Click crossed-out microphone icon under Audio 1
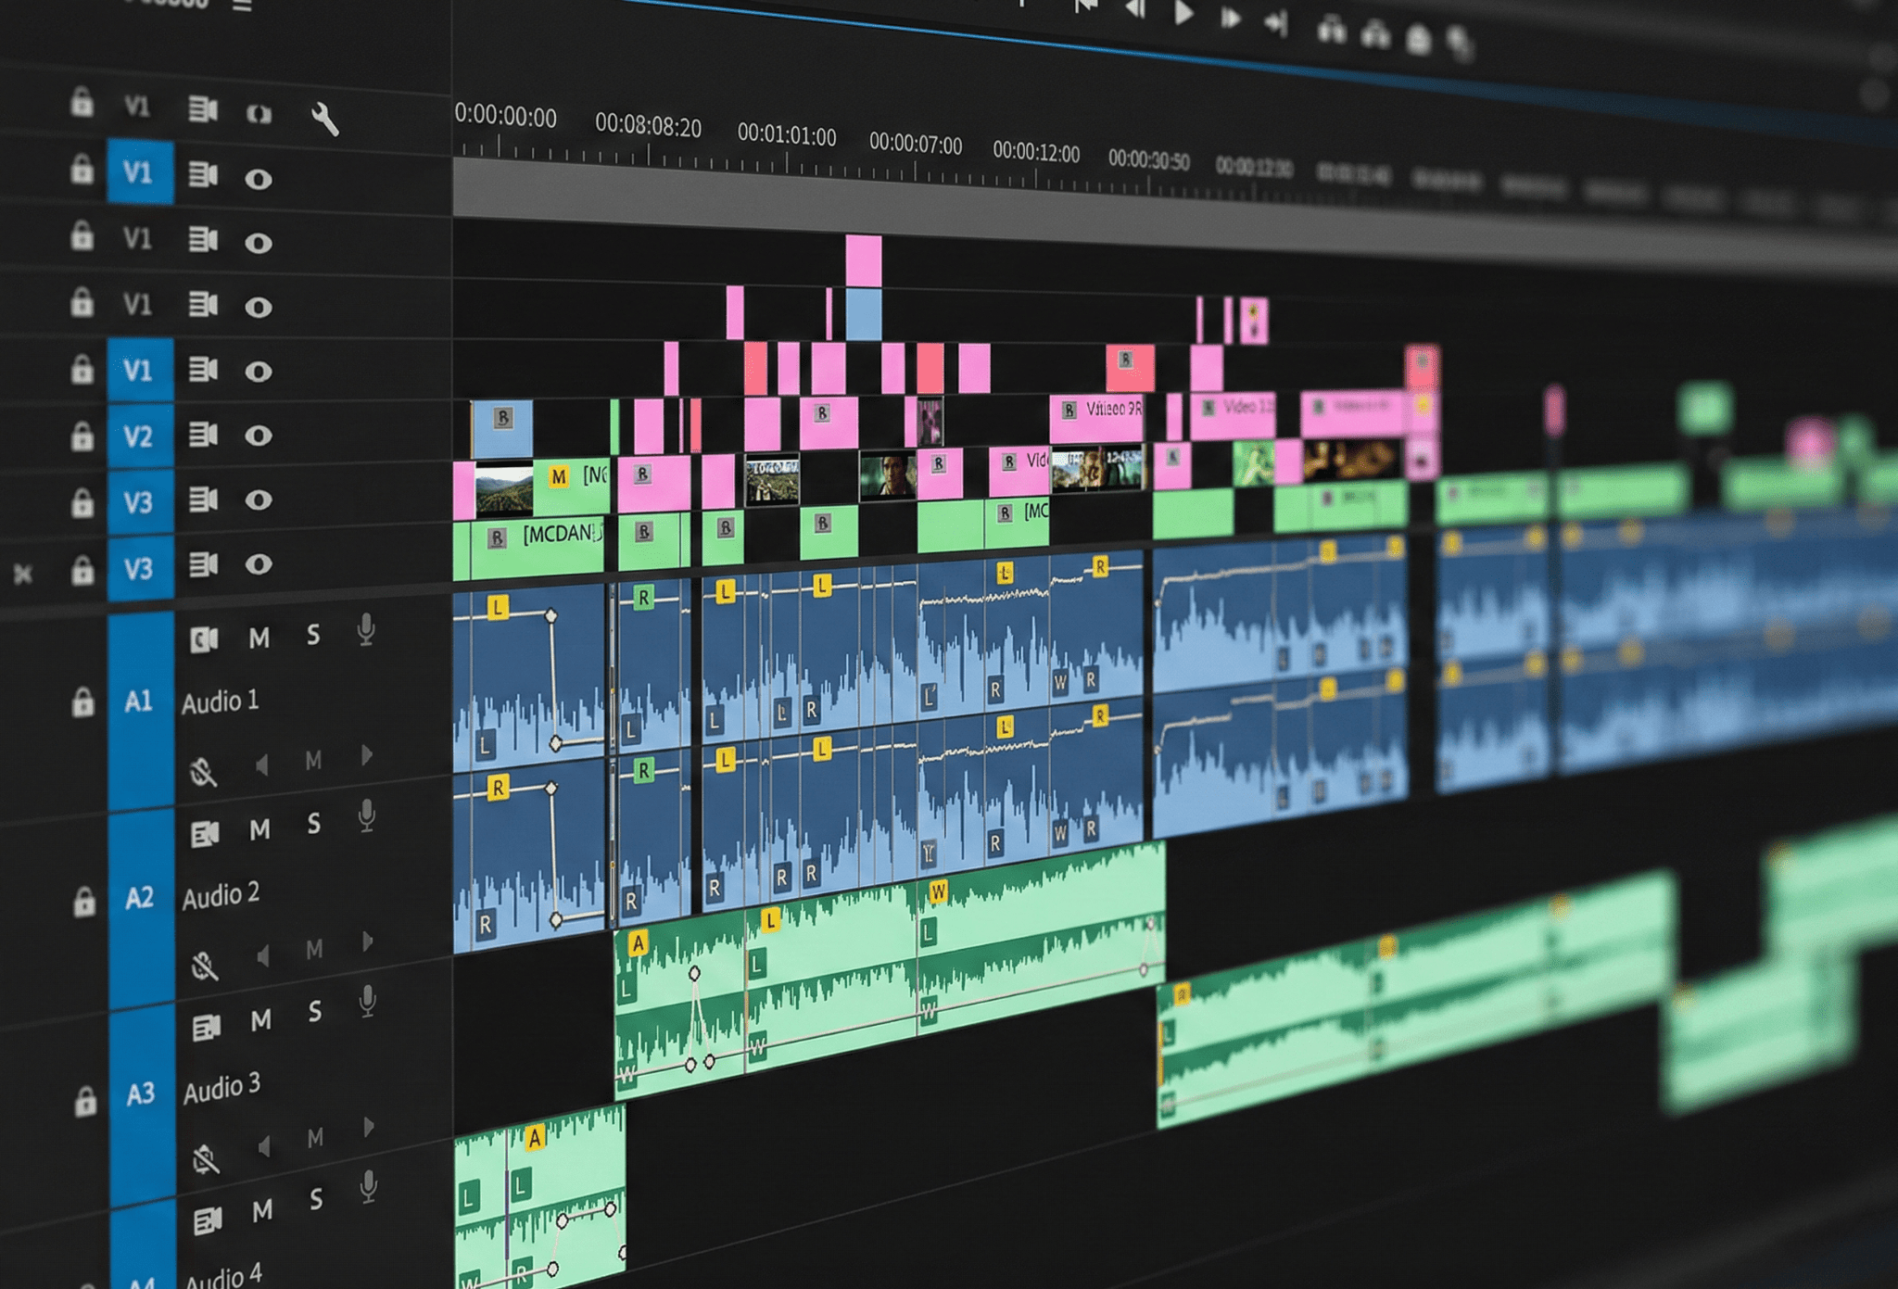Screen dimensions: 1898x1289 click(203, 771)
